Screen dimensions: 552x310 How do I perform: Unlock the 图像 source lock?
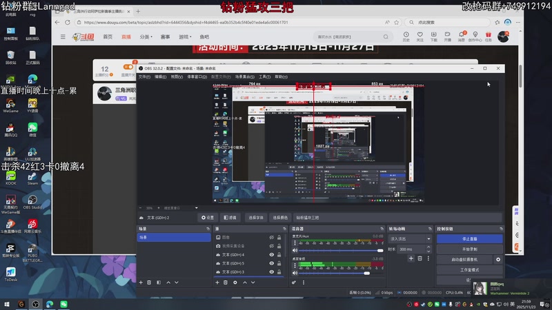click(279, 238)
